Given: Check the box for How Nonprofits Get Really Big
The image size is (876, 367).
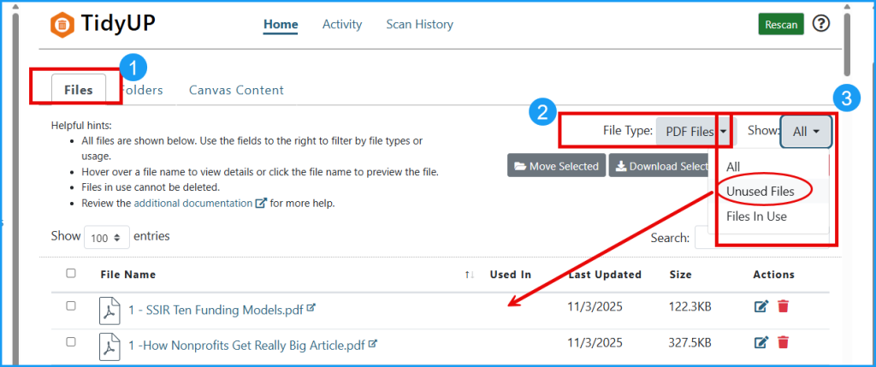Looking at the screenshot, I should pos(71,342).
